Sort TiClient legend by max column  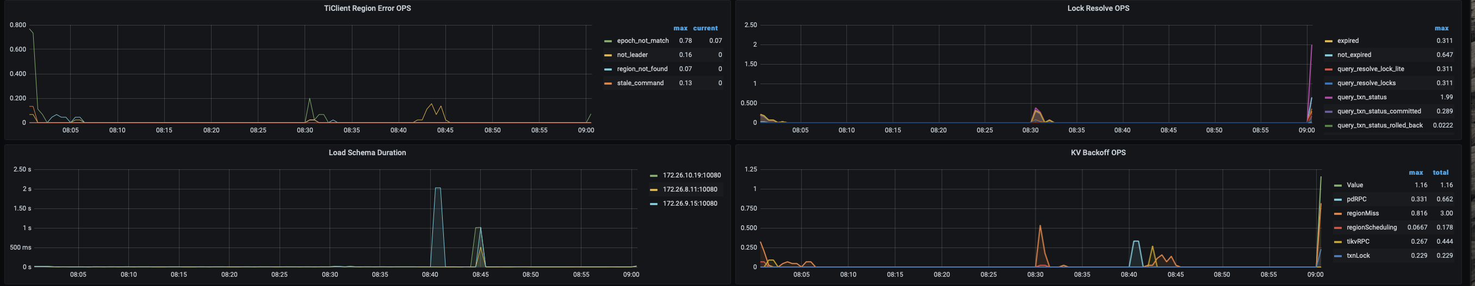[x=680, y=28]
